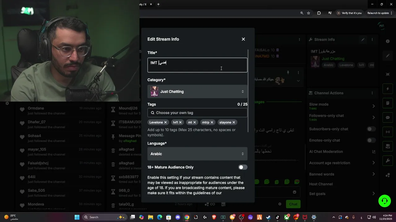The image size is (396, 222).
Task: Toggle Emotes-only chat switch
Action: pyautogui.click(x=371, y=140)
